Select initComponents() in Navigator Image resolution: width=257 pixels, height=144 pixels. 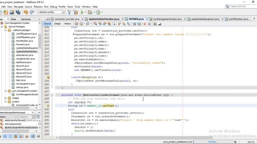click(x=13, y=124)
